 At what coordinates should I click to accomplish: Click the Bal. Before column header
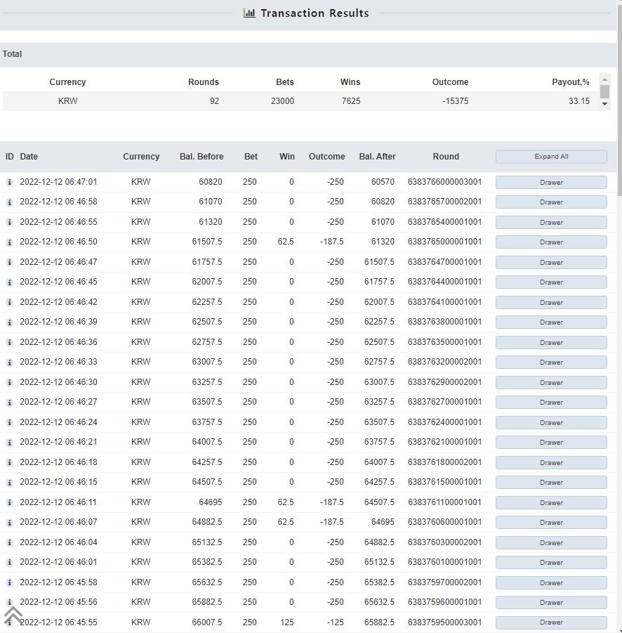coord(201,157)
